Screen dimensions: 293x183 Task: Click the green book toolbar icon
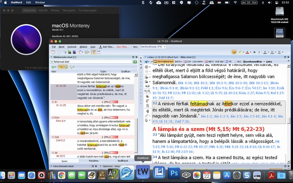[x=70, y=52]
